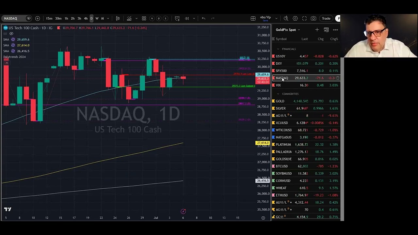The width and height of the screenshot is (418, 235).
Task: Select the GOLD row in watchlist
Action: pyautogui.click(x=306, y=101)
